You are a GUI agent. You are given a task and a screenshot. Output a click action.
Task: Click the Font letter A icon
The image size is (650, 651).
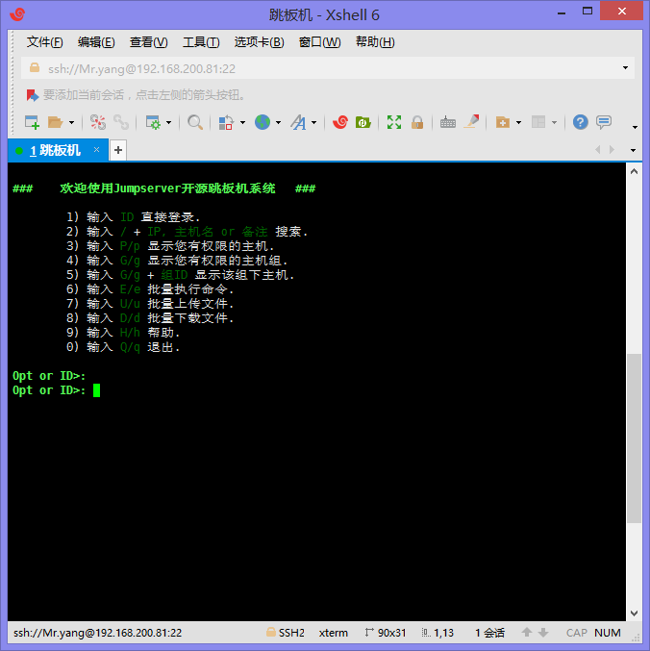pos(298,122)
